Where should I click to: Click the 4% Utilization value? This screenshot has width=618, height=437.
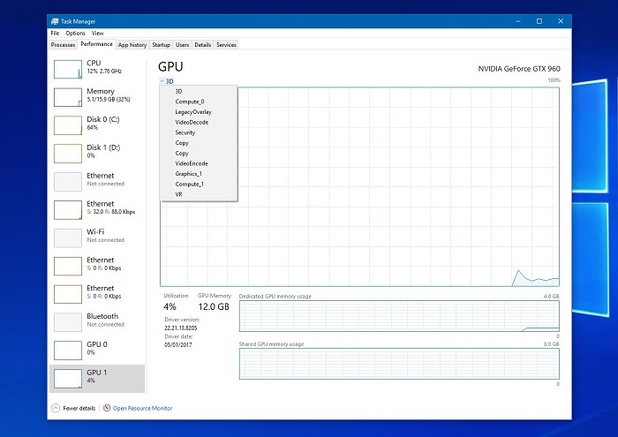170,306
